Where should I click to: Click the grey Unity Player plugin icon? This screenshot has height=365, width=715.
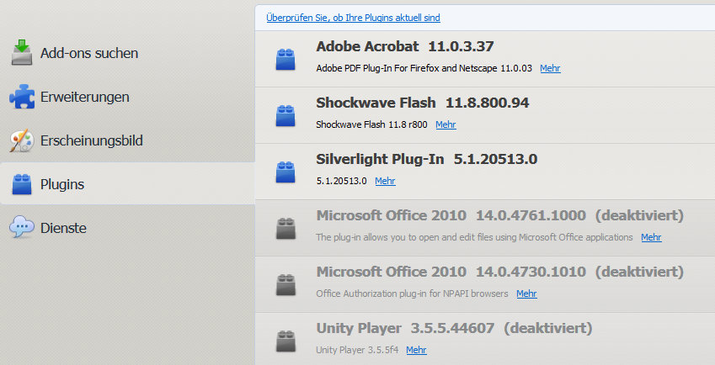[x=287, y=341]
